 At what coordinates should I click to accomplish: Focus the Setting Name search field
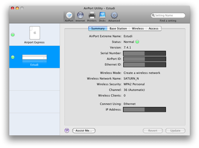click(168, 15)
